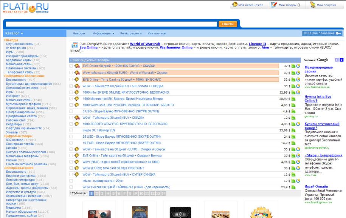Select the checkbox for 10 EUR - Skype Ваучер
This screenshot has height=218, width=346.
click(71, 143)
